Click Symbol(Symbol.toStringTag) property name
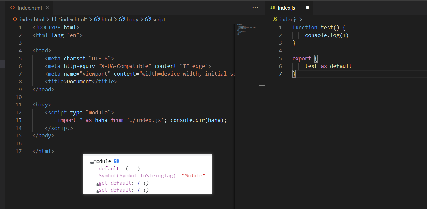 (137, 175)
